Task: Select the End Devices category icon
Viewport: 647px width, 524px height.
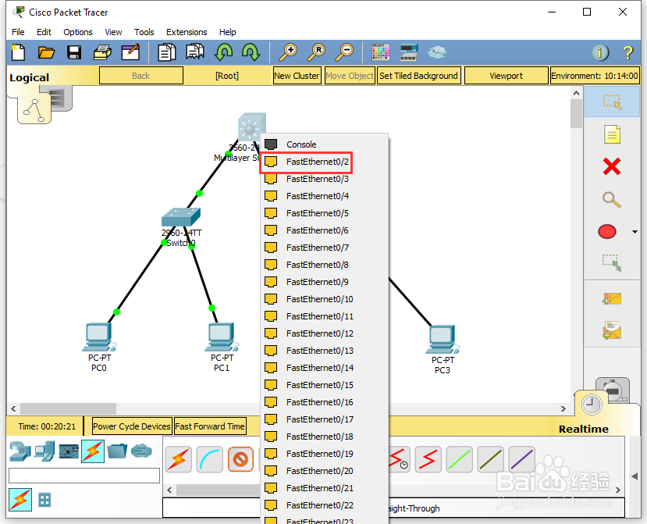Action: [x=44, y=451]
